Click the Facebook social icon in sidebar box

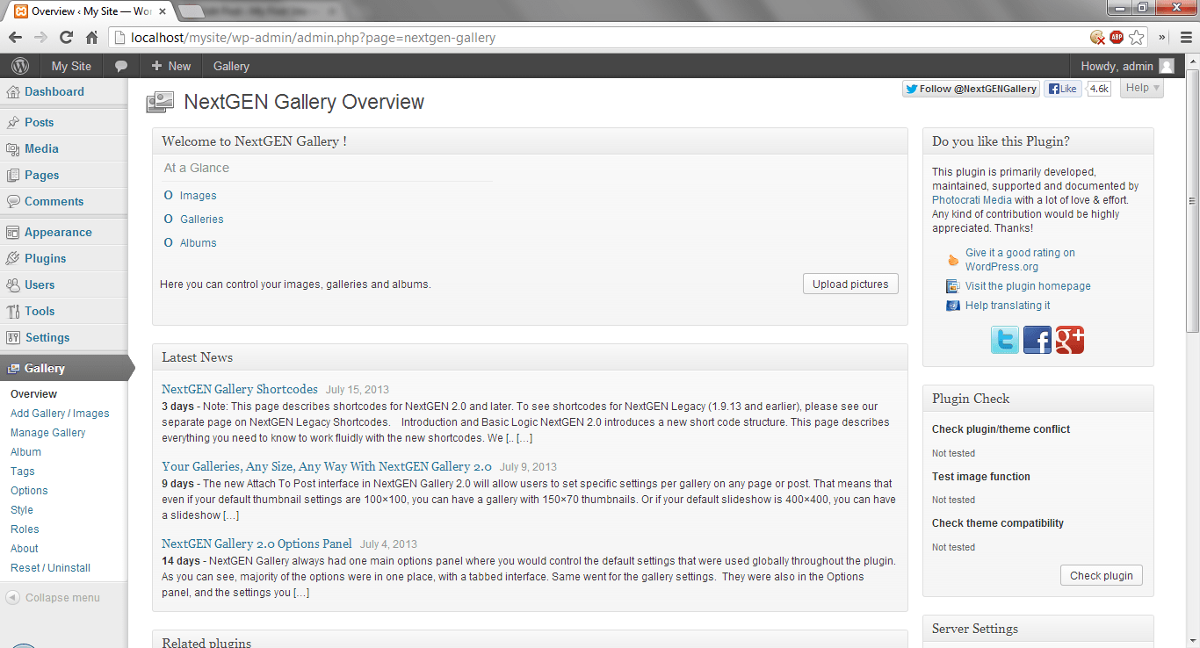(1037, 340)
